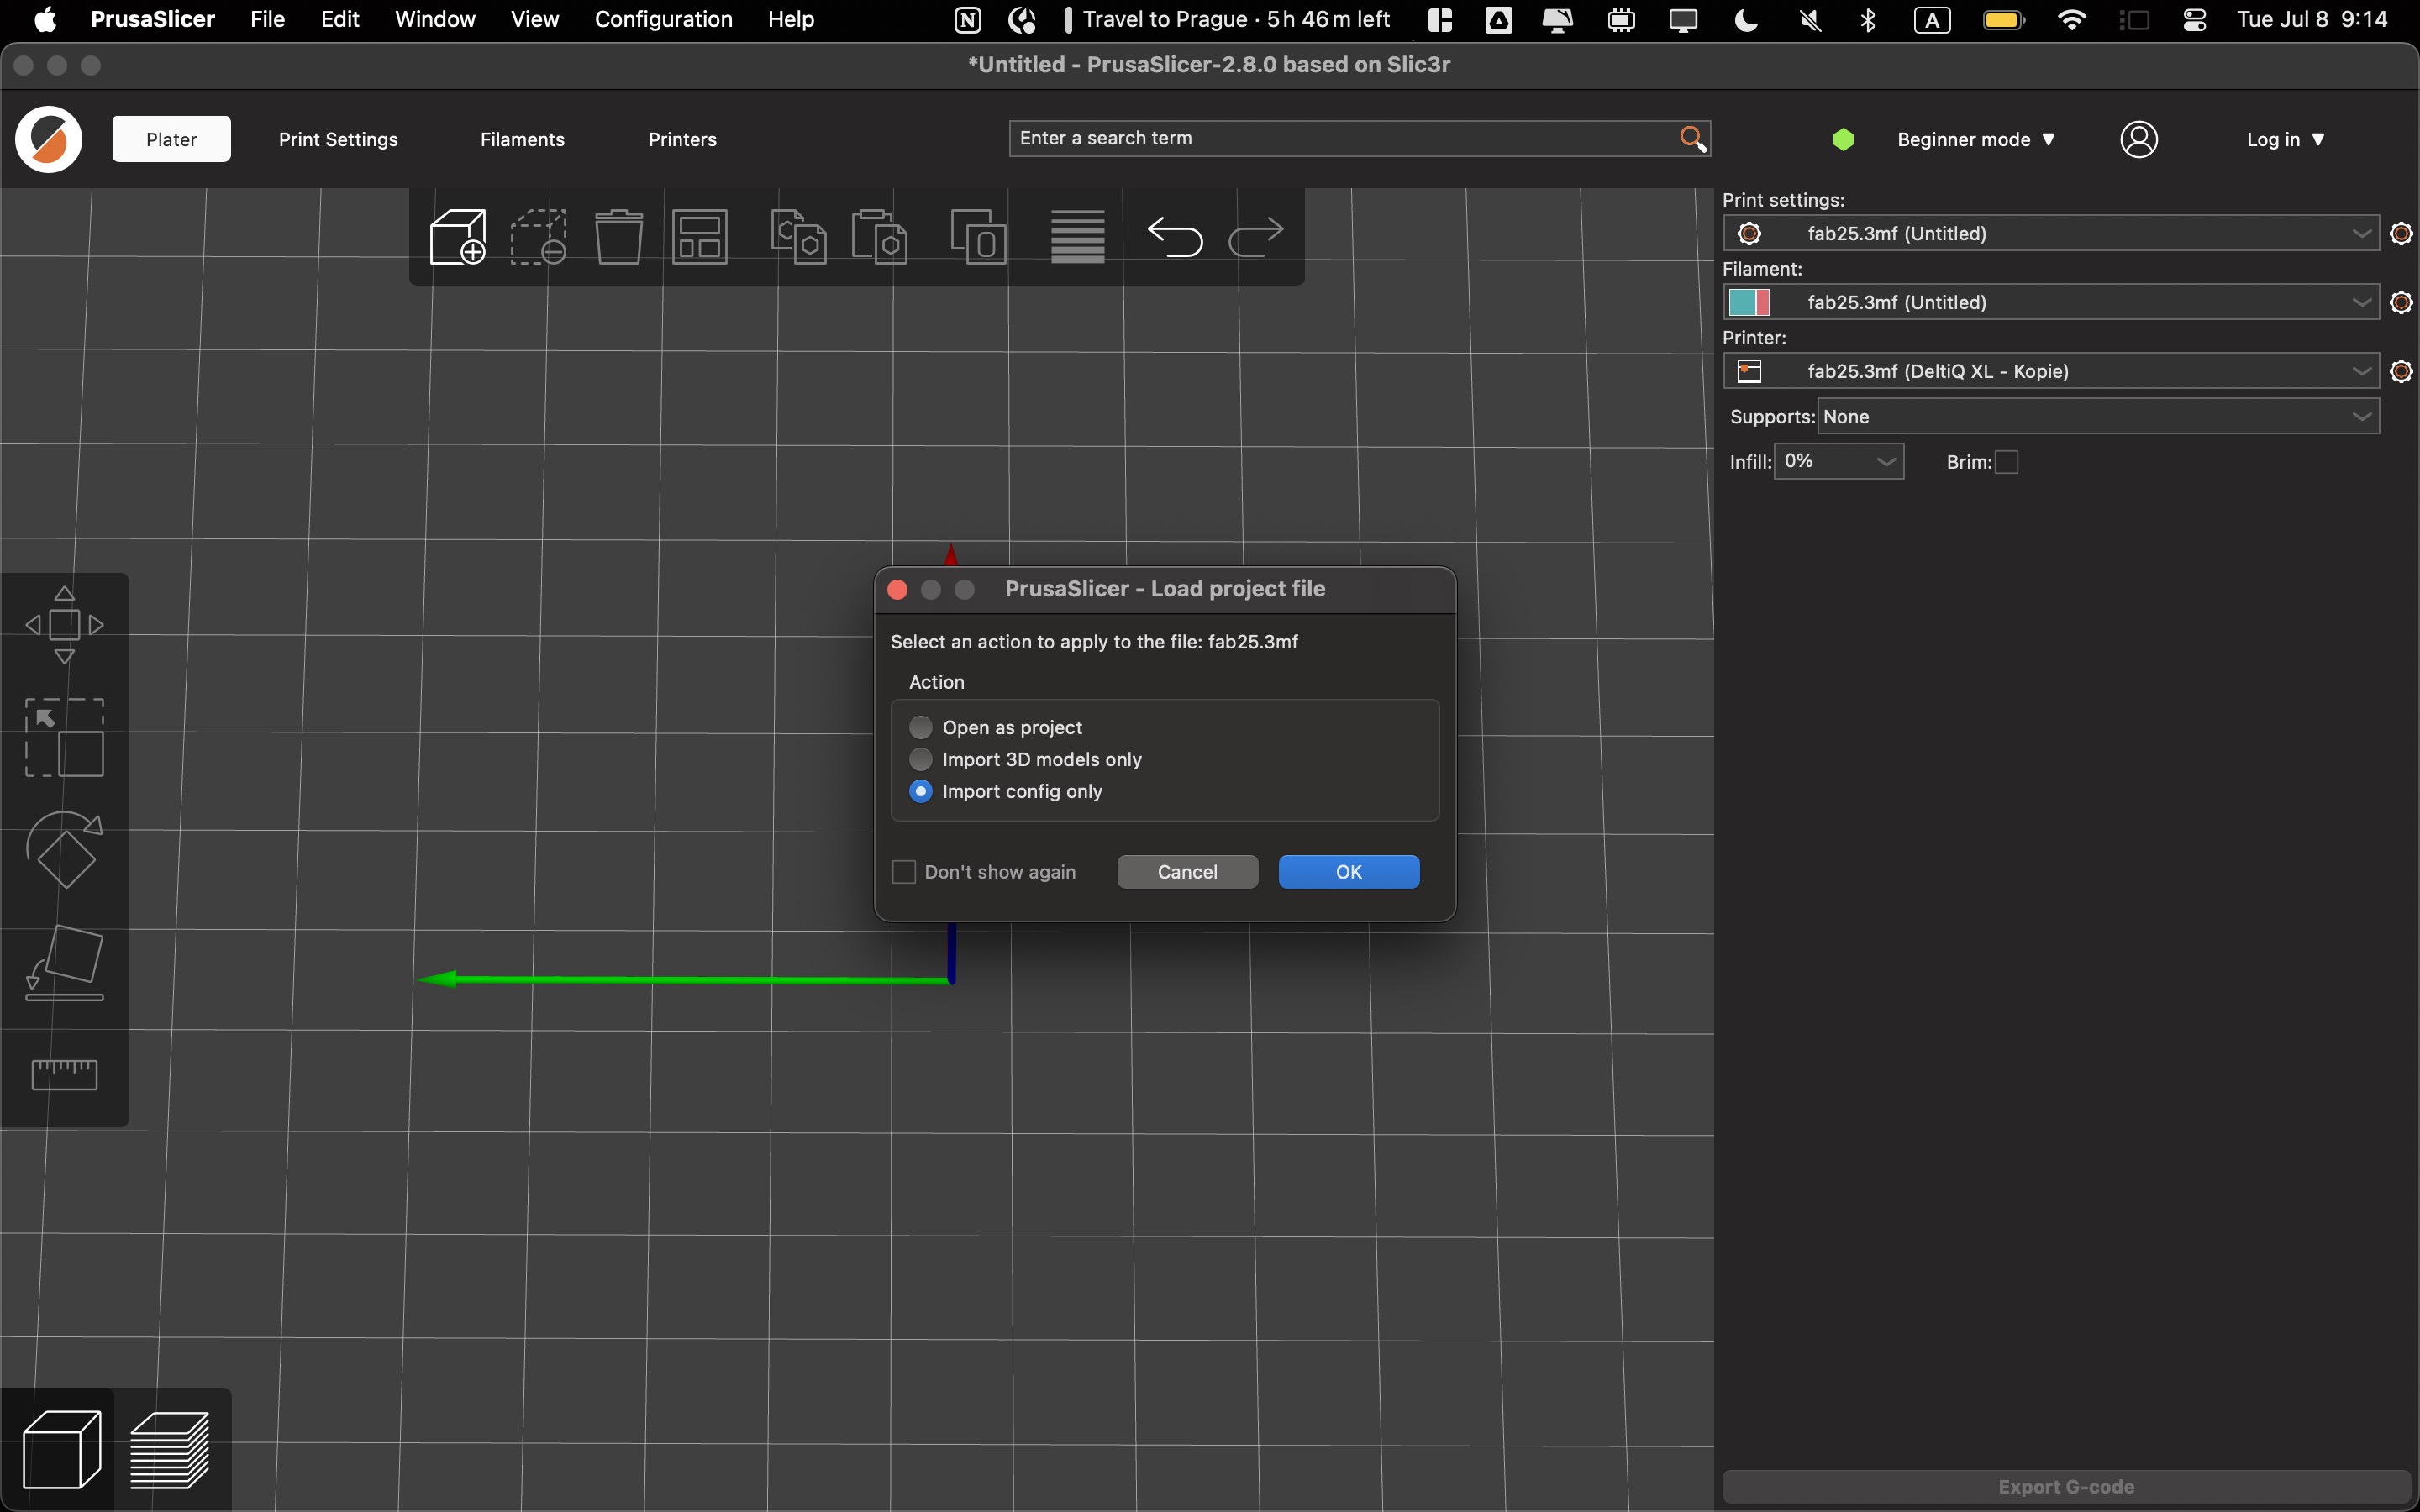Open the Configuration menu
2420x1512 pixels.
point(663,20)
